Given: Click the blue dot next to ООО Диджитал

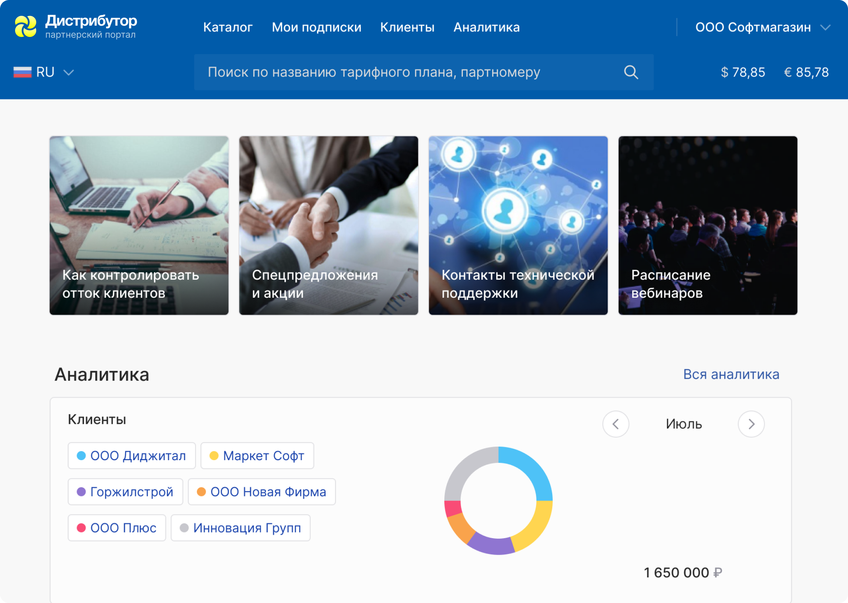Looking at the screenshot, I should 80,456.
